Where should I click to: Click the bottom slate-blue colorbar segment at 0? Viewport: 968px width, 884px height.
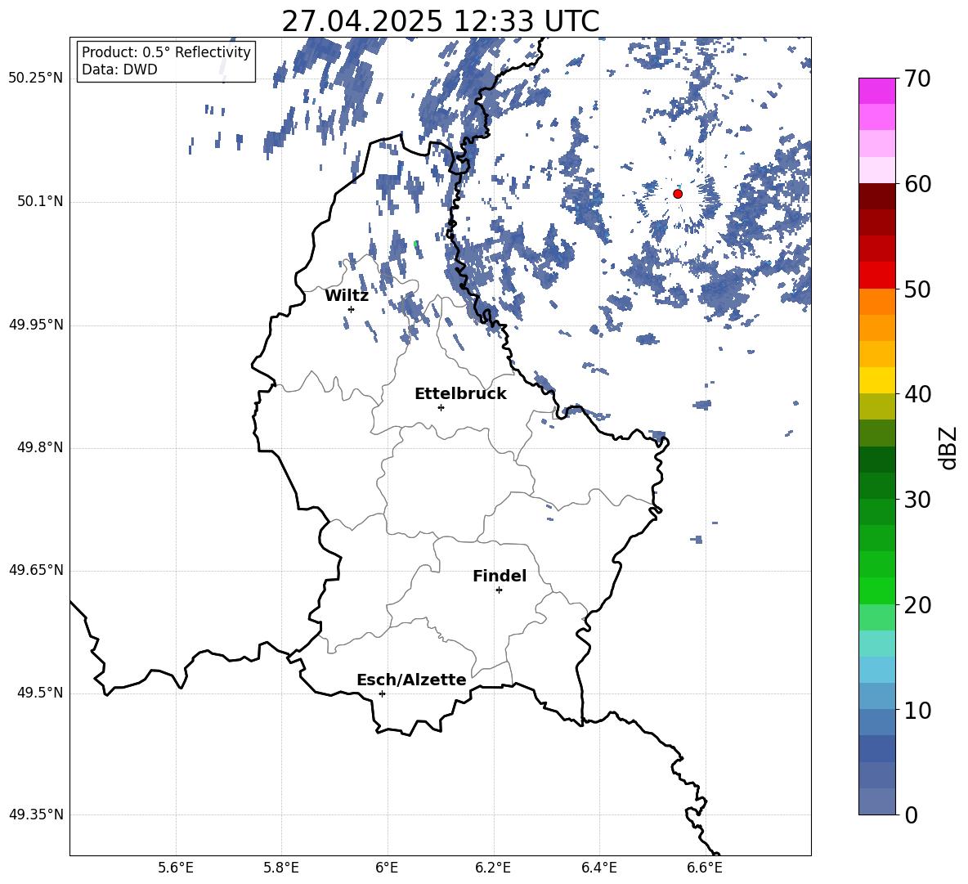877,802
